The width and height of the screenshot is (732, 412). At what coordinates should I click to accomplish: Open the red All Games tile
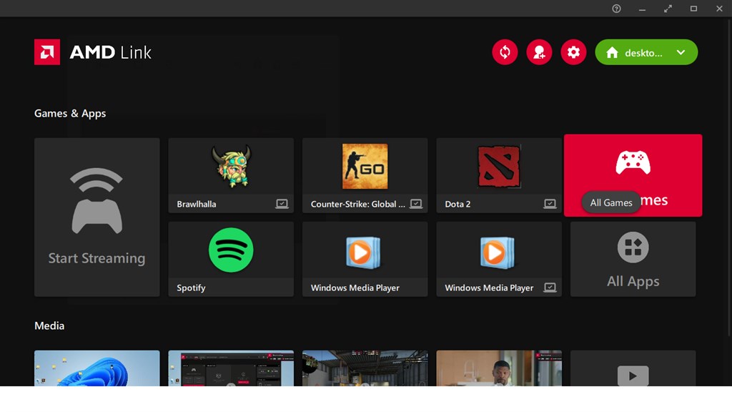pyautogui.click(x=633, y=175)
